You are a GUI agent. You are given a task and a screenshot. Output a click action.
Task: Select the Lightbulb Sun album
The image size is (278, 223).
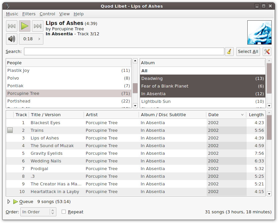coord(203,102)
